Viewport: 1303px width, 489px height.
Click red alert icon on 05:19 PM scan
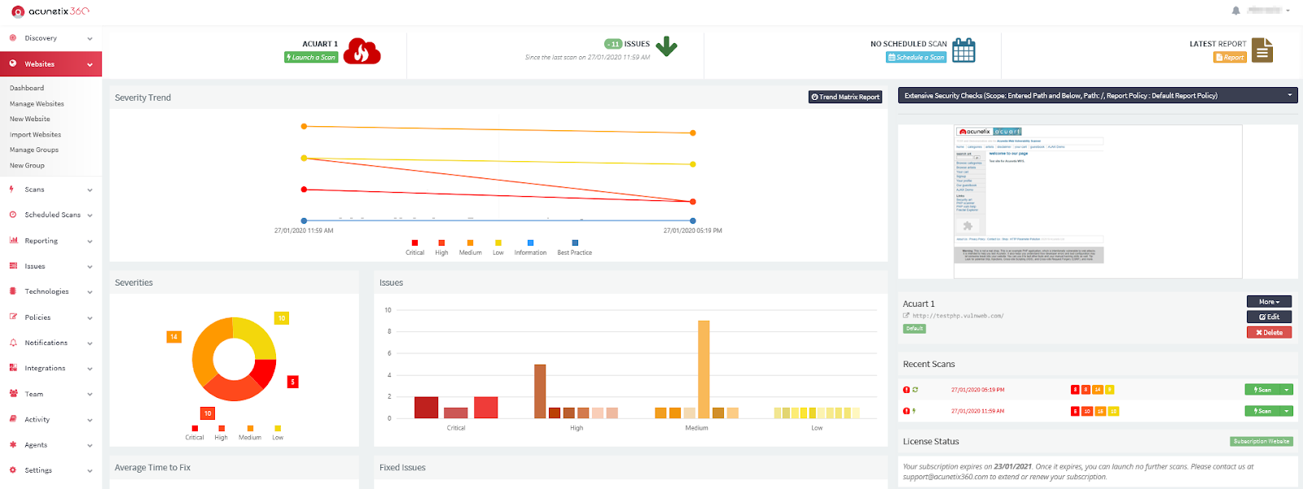(x=906, y=390)
